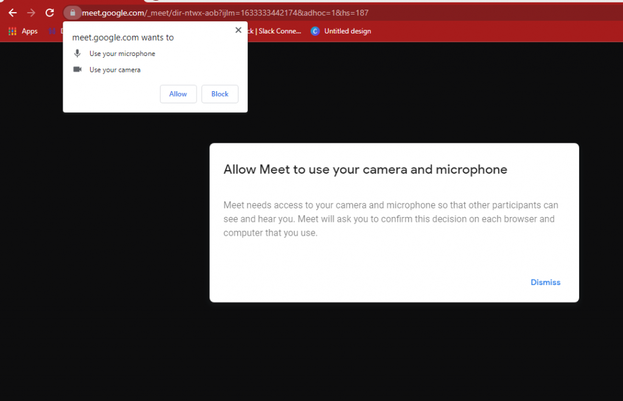The width and height of the screenshot is (623, 401).
Task: Click the browser forward arrow
Action: click(x=31, y=12)
